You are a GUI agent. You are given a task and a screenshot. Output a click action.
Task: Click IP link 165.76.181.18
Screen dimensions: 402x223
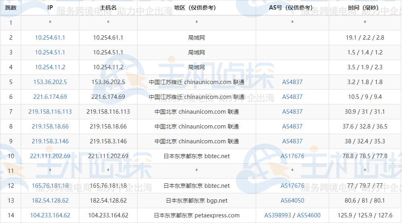(x=50, y=186)
